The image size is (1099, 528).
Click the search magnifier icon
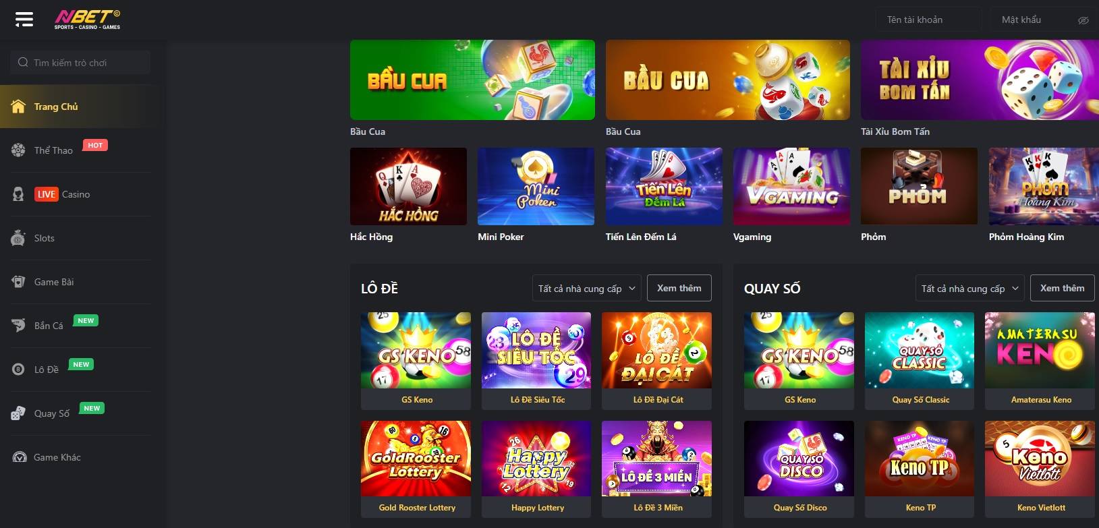(x=23, y=63)
